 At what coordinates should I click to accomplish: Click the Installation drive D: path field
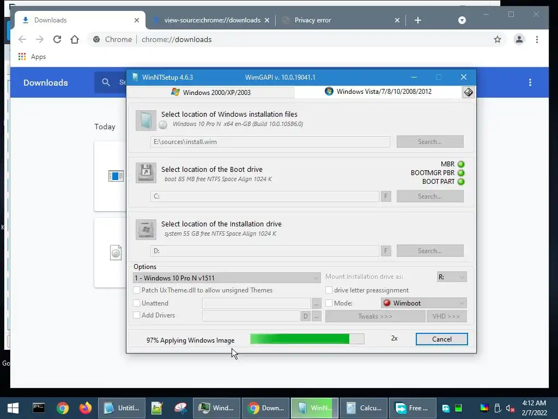[264, 250]
